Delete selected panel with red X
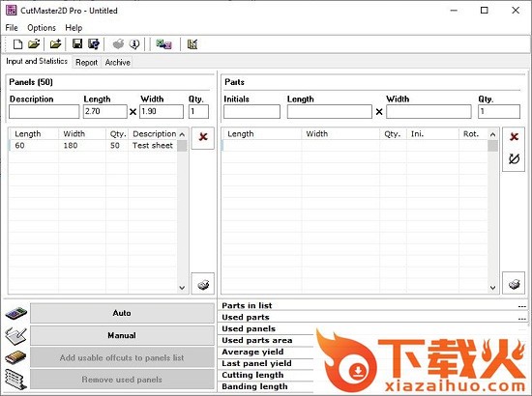 [x=203, y=137]
